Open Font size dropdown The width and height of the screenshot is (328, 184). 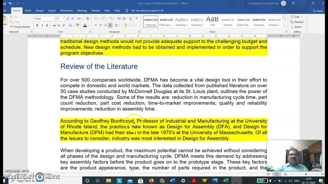click(64, 19)
